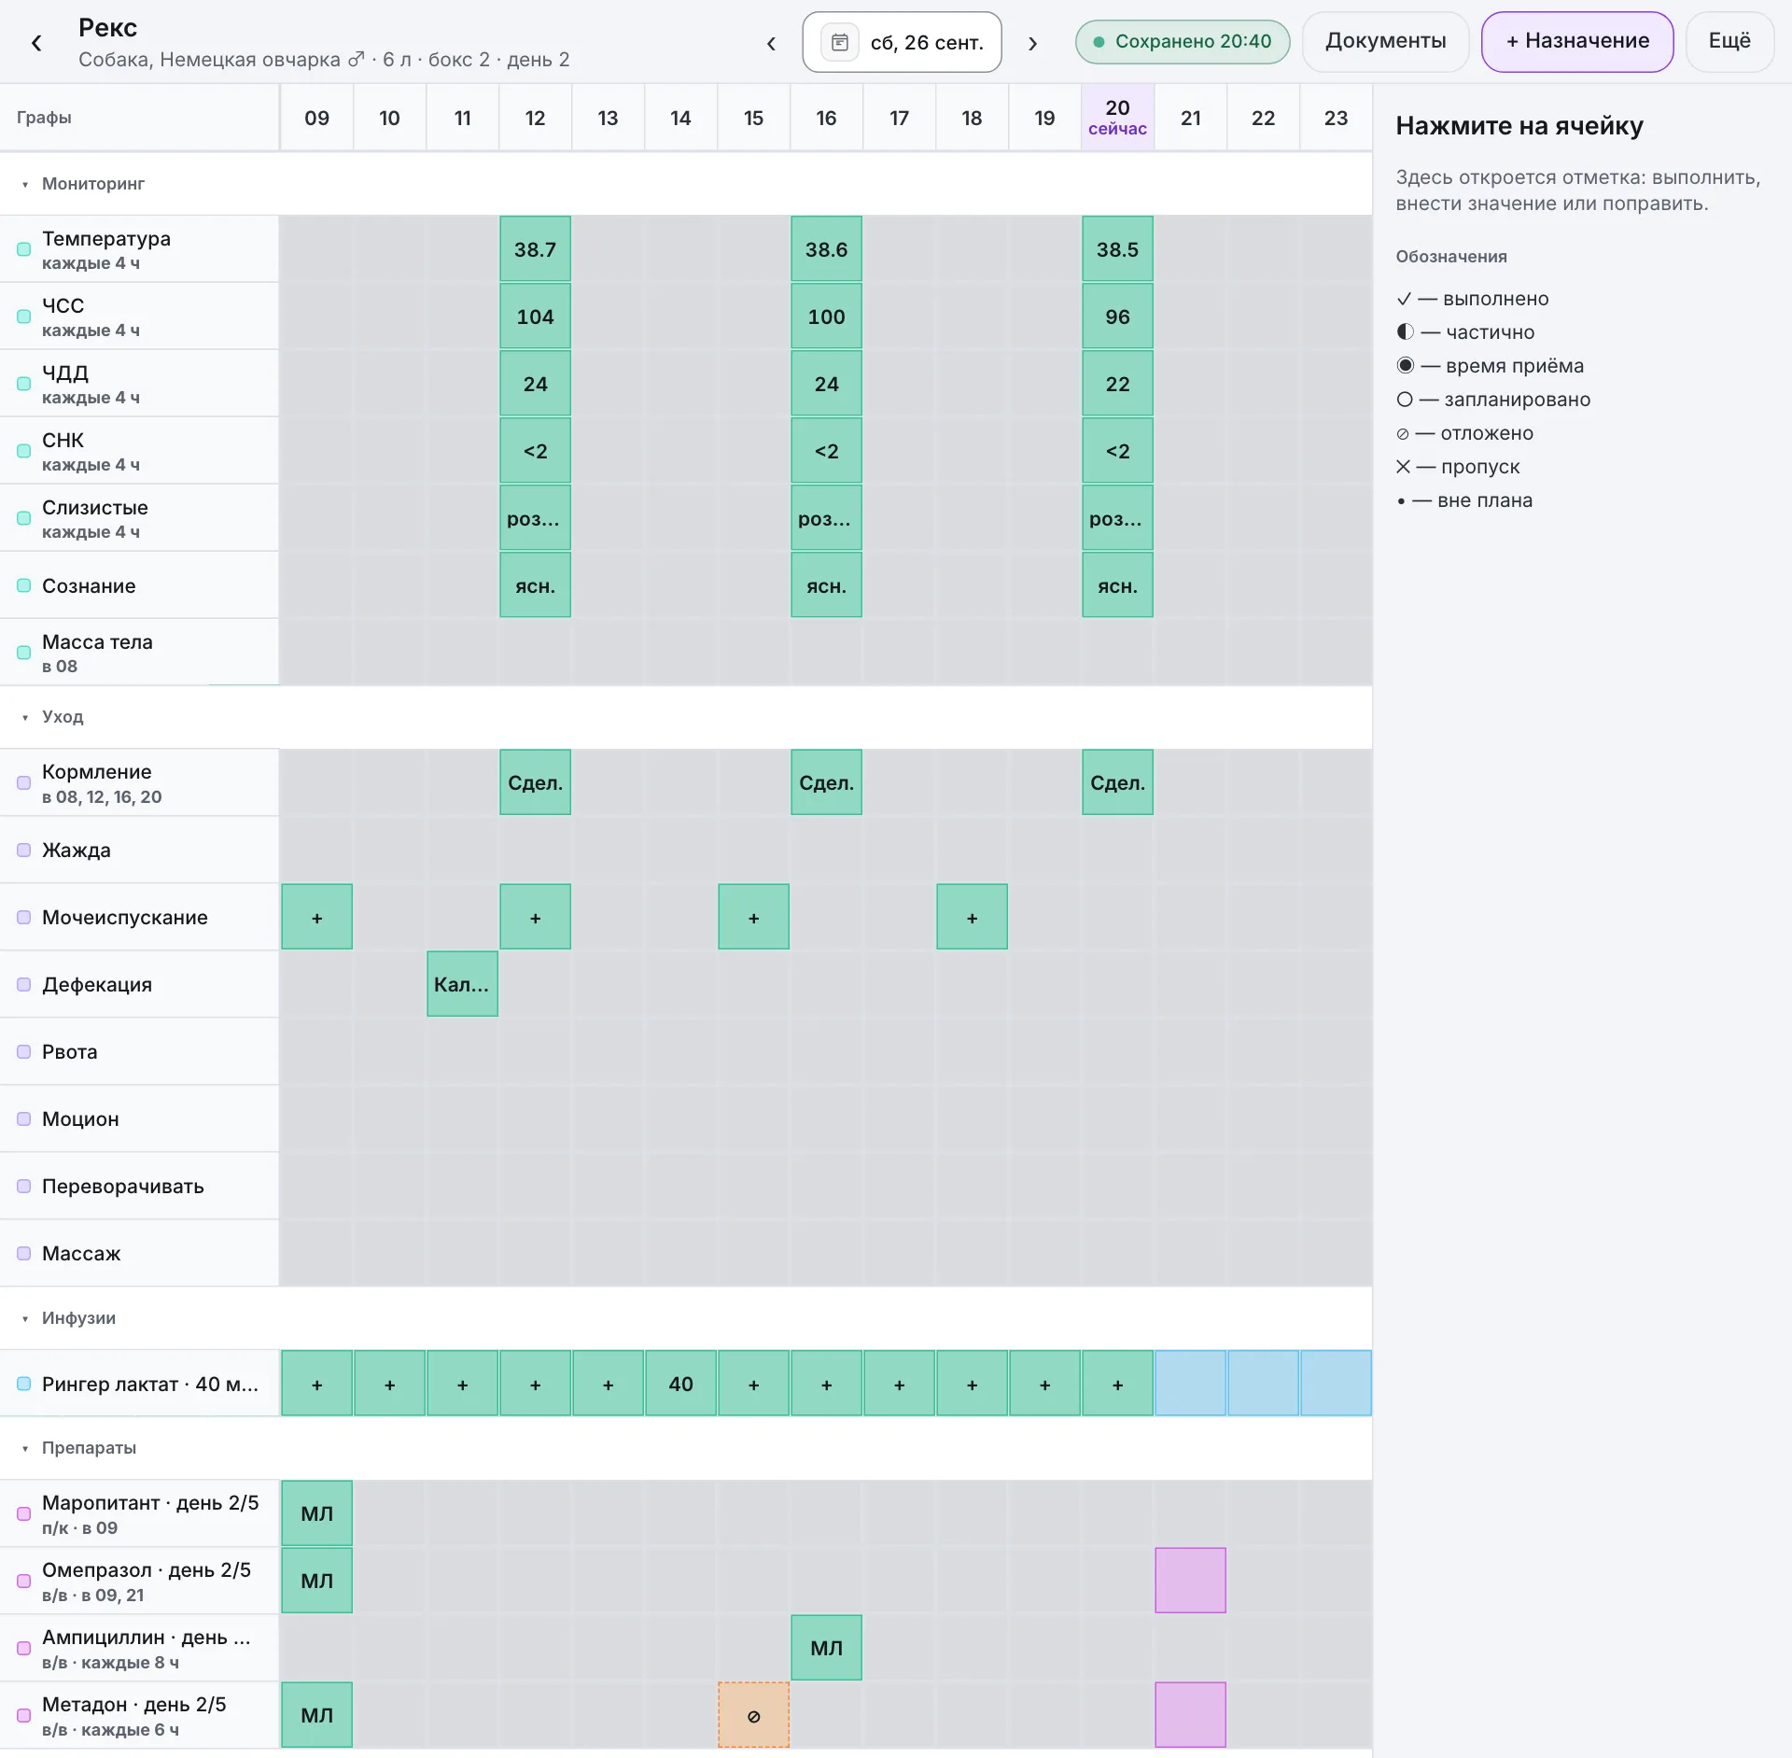Toggle the ЧСС row marker

(24, 316)
